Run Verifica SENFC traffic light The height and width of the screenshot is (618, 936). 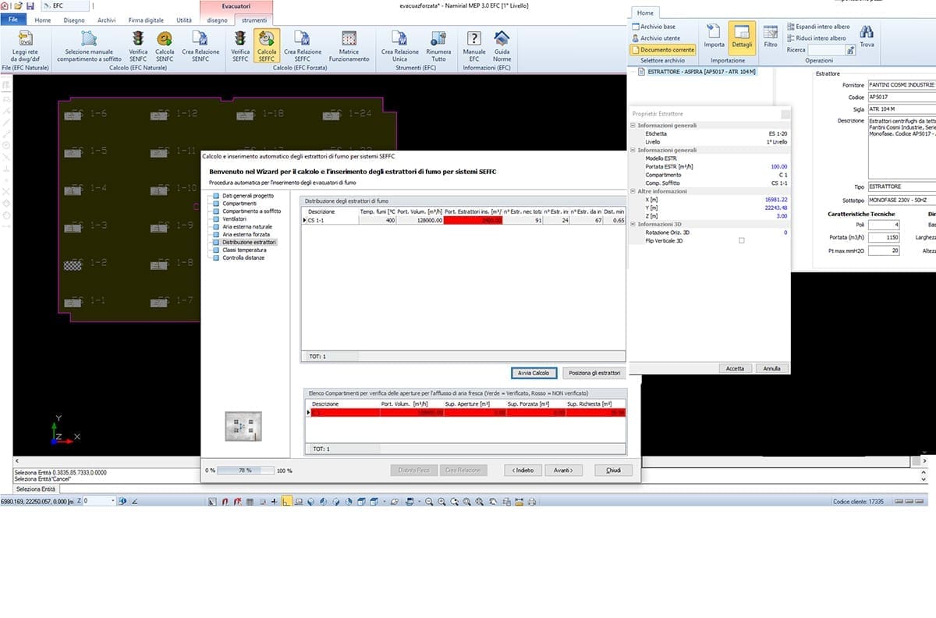pyautogui.click(x=138, y=47)
